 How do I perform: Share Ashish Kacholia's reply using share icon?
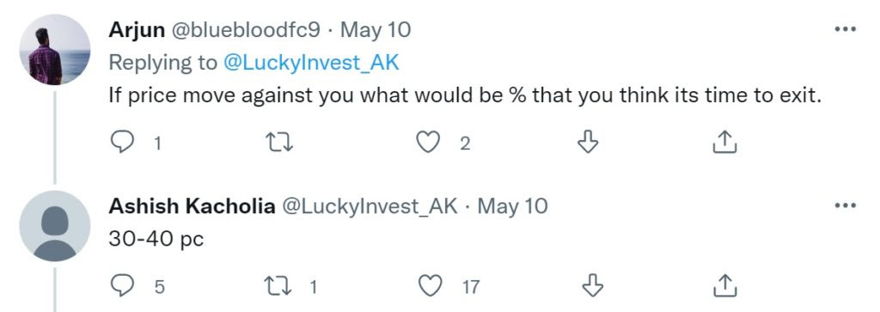pyautogui.click(x=724, y=286)
